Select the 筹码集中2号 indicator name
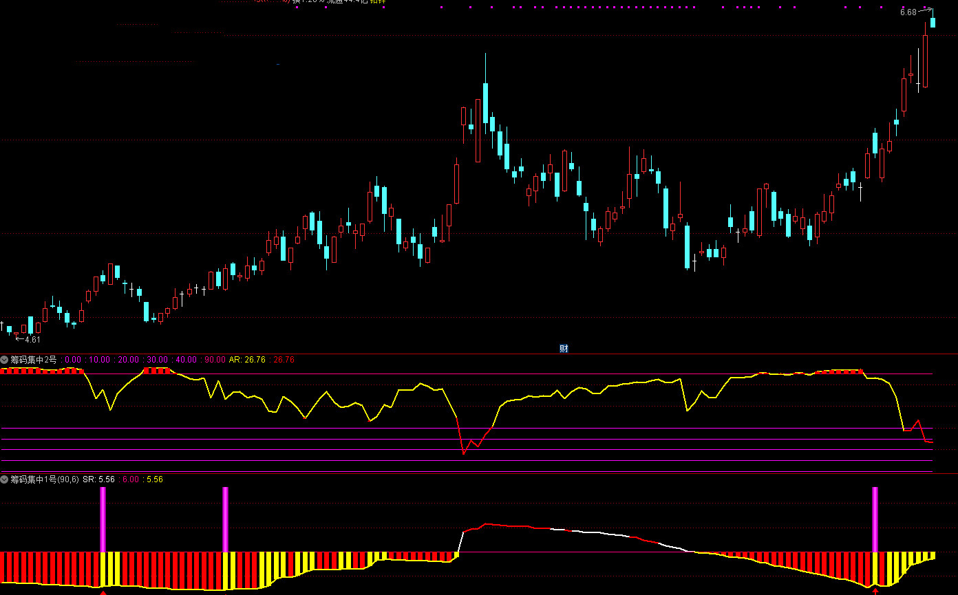 point(34,360)
